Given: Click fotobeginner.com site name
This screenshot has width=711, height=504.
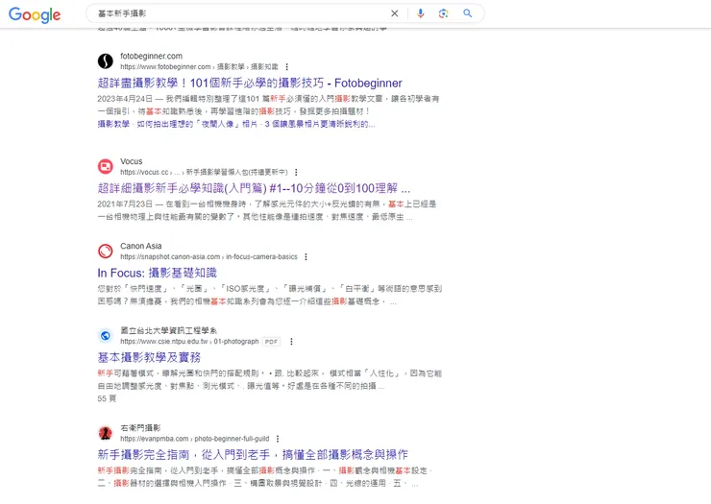Looking at the screenshot, I should point(152,56).
